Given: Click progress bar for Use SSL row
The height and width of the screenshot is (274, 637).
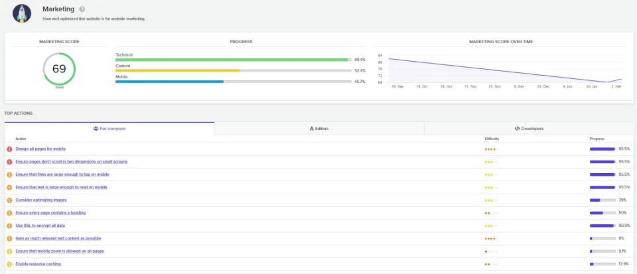Looking at the screenshot, I should pyautogui.click(x=602, y=226).
